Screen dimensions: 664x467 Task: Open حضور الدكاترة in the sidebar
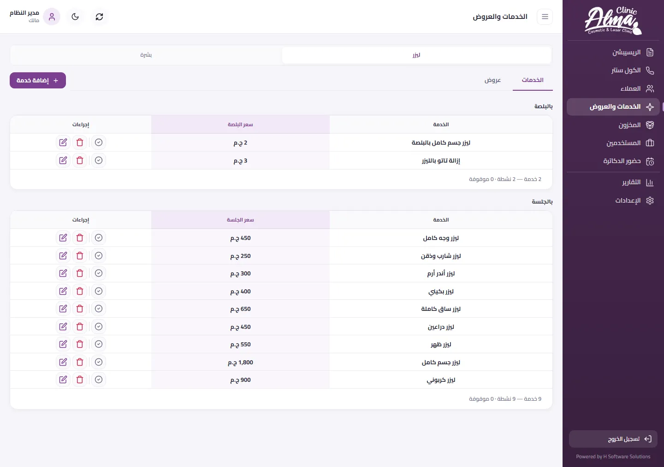(x=613, y=161)
